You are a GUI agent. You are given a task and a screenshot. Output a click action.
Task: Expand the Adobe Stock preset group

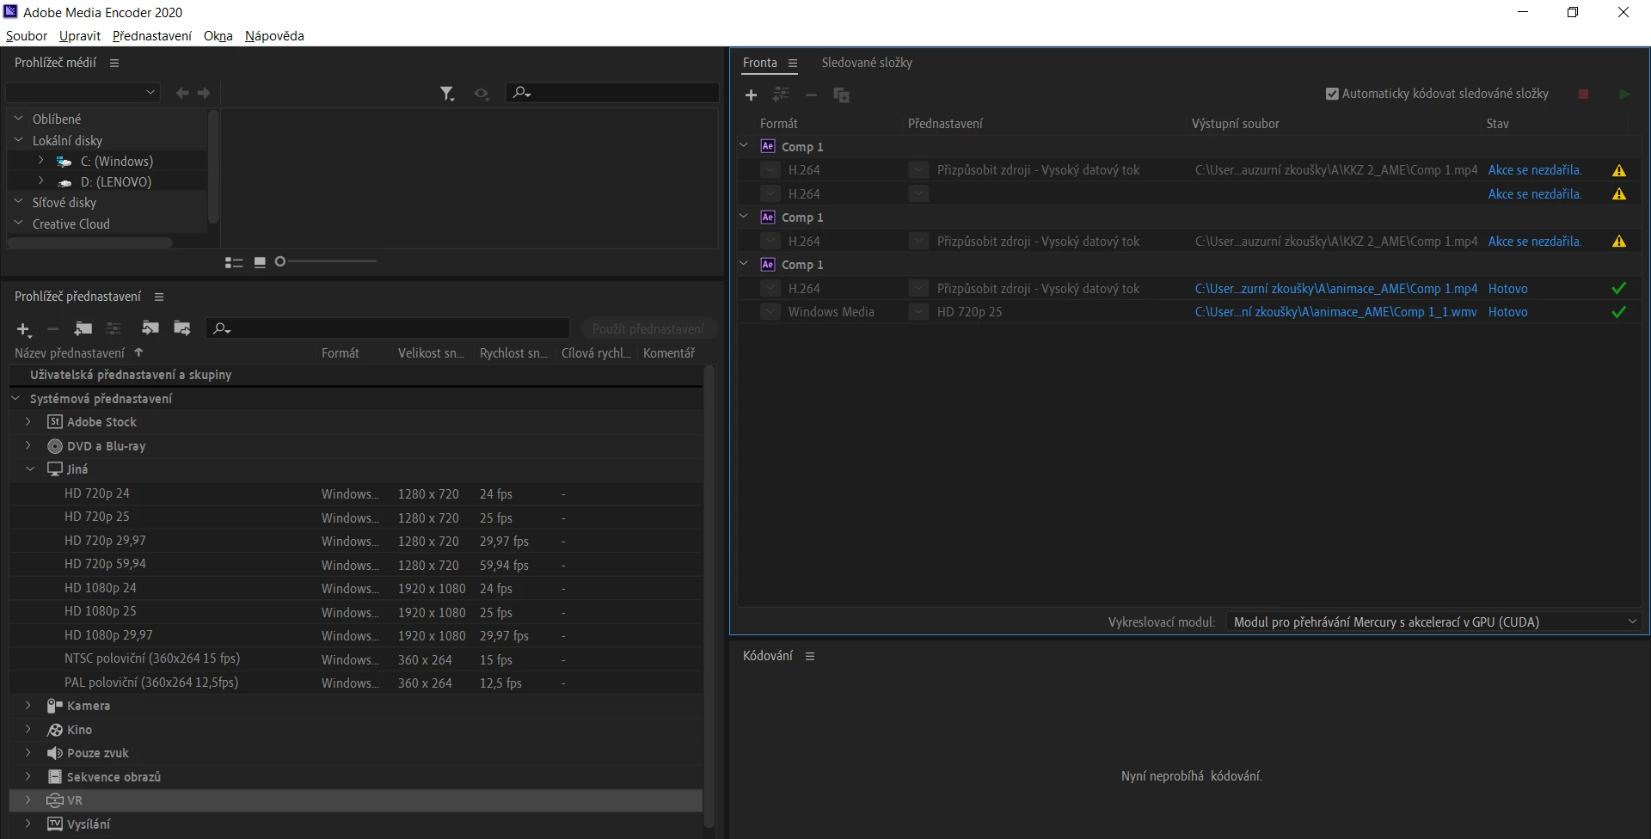point(28,422)
